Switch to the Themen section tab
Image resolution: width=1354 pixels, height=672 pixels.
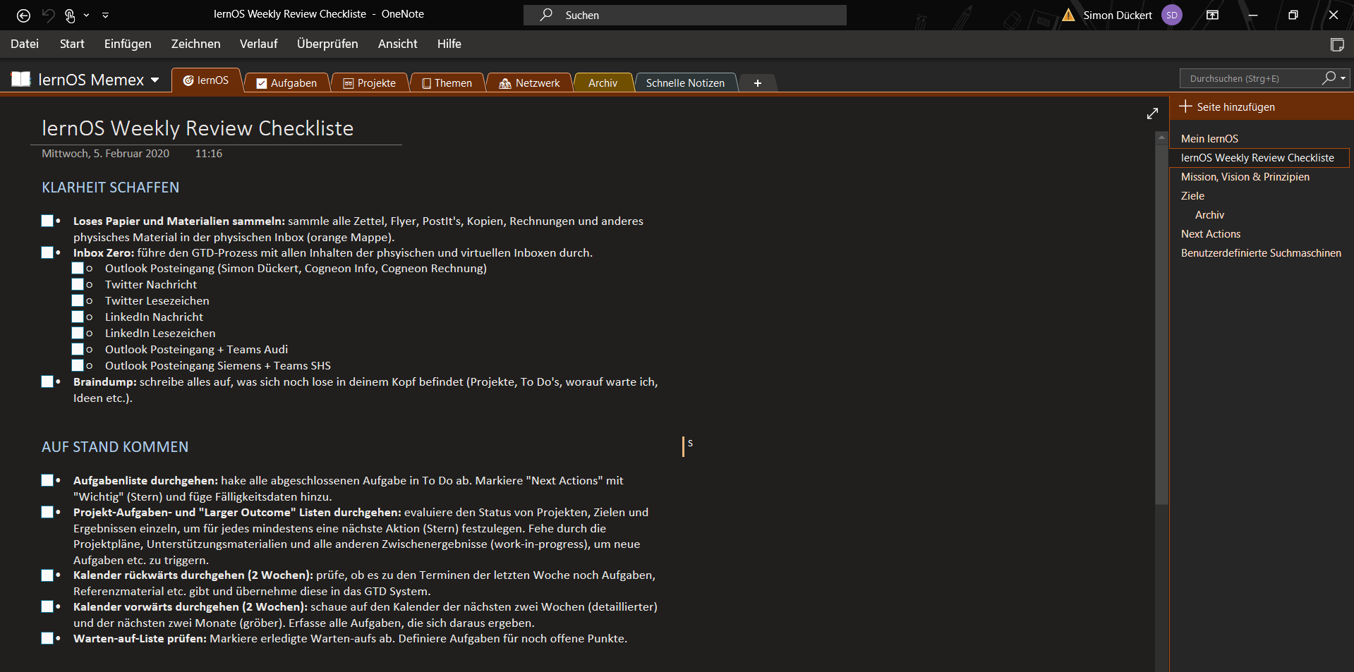(x=447, y=83)
